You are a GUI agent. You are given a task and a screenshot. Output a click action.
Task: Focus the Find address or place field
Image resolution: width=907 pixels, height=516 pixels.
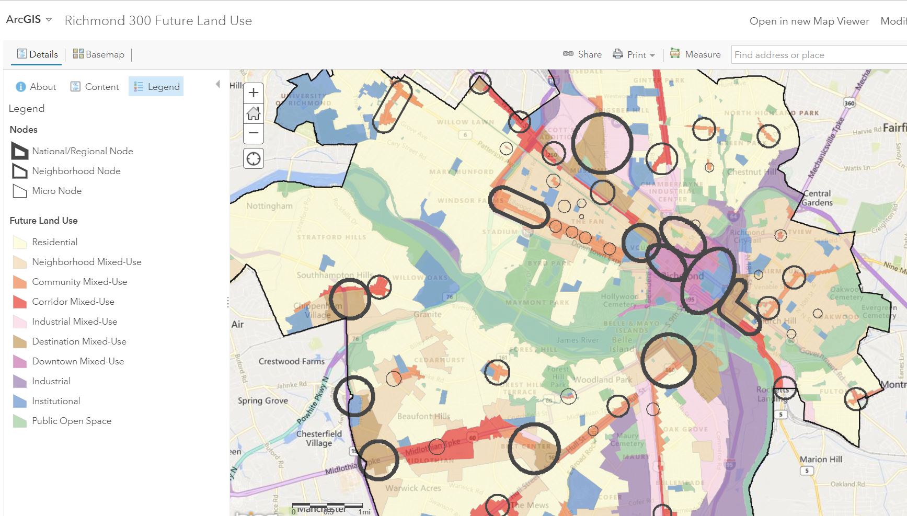click(x=819, y=55)
